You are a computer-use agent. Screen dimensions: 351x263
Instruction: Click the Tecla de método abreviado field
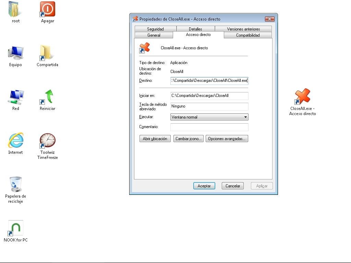pos(209,107)
